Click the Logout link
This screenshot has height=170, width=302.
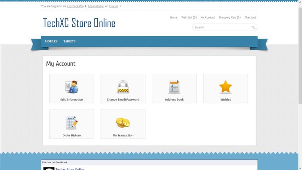coord(113,6)
